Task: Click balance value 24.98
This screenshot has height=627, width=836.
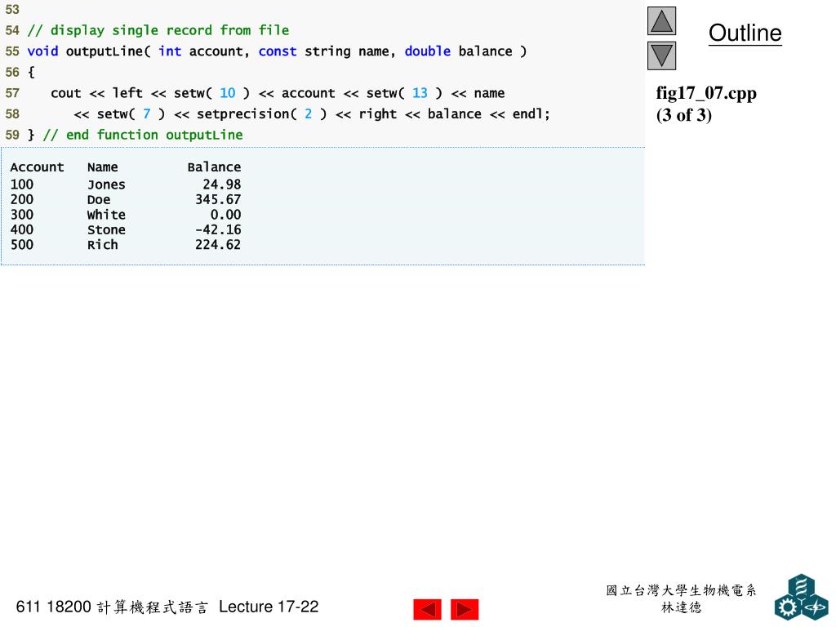Action: [x=222, y=185]
